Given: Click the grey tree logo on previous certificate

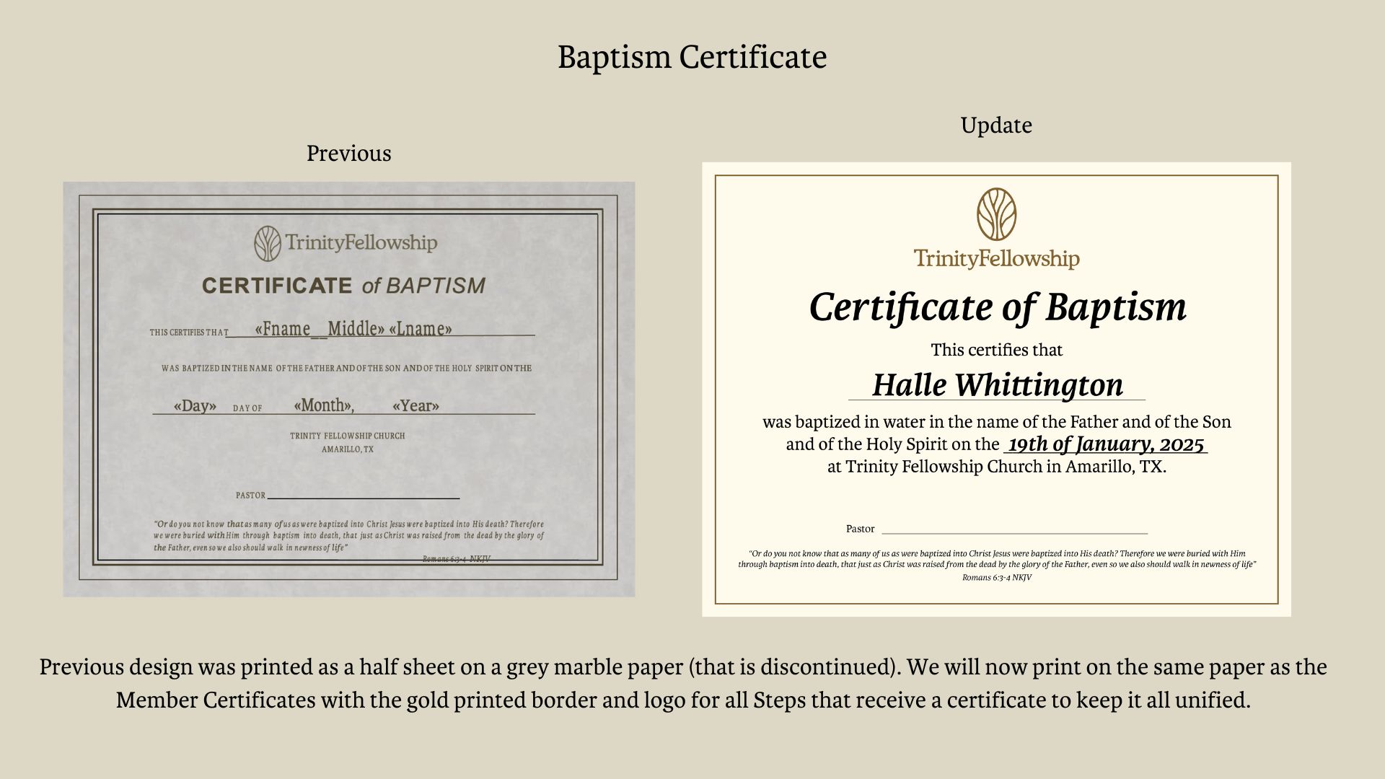Looking at the screenshot, I should coord(267,243).
